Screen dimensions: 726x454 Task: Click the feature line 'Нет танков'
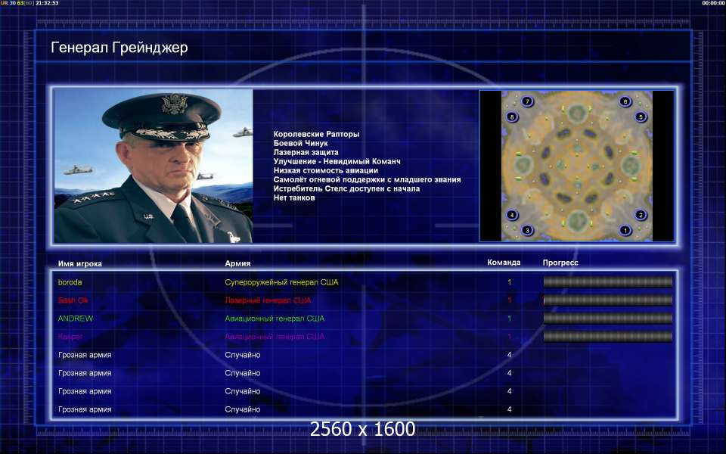point(294,197)
